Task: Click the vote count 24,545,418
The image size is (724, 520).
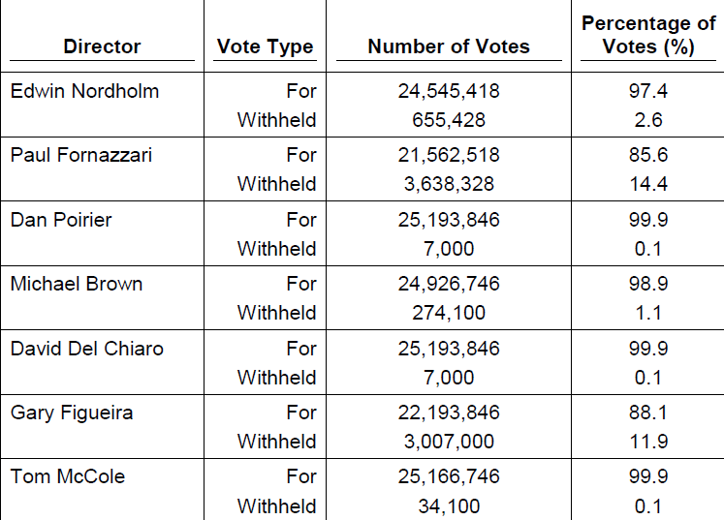Action: click(449, 91)
